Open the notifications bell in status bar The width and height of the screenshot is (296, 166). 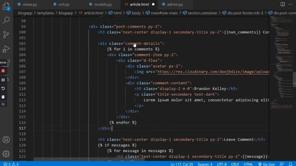(x=290, y=164)
